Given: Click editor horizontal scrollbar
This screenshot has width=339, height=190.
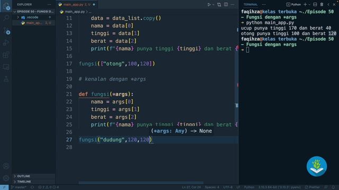Looking at the screenshot, I should [x=141, y=183].
